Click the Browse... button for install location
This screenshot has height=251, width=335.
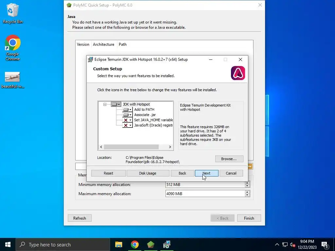tap(229, 159)
